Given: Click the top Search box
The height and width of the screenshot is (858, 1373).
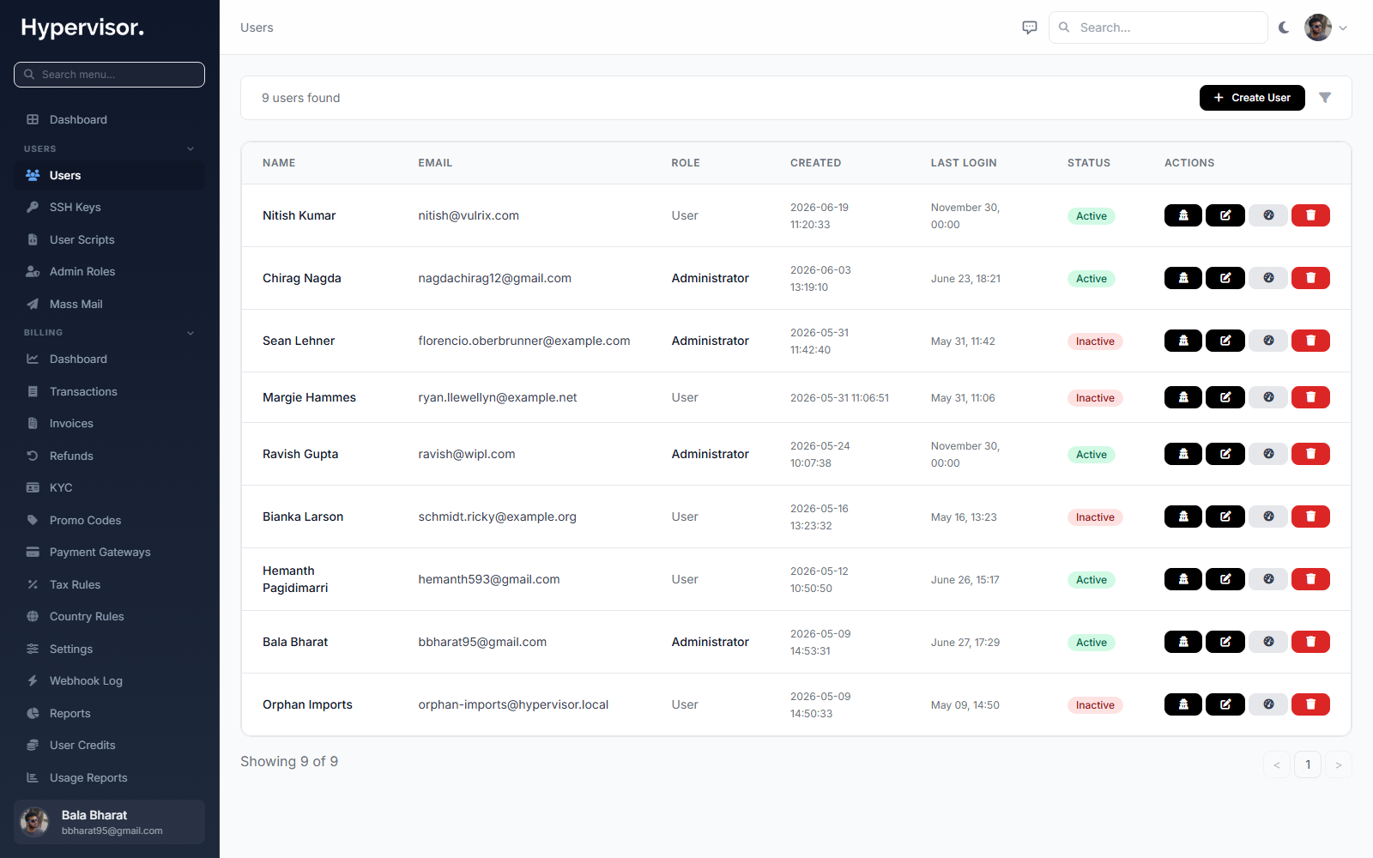Looking at the screenshot, I should click(1158, 27).
